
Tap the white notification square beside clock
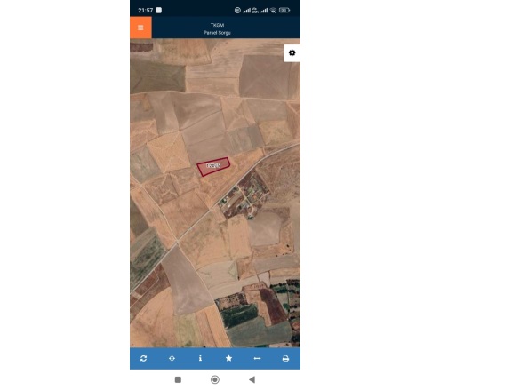coord(159,11)
